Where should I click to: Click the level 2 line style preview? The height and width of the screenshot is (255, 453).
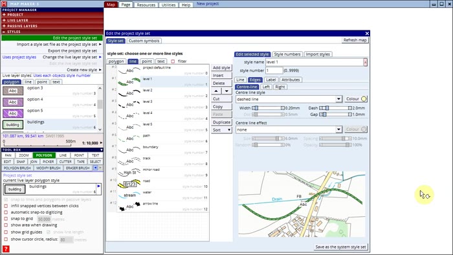[x=129, y=93]
